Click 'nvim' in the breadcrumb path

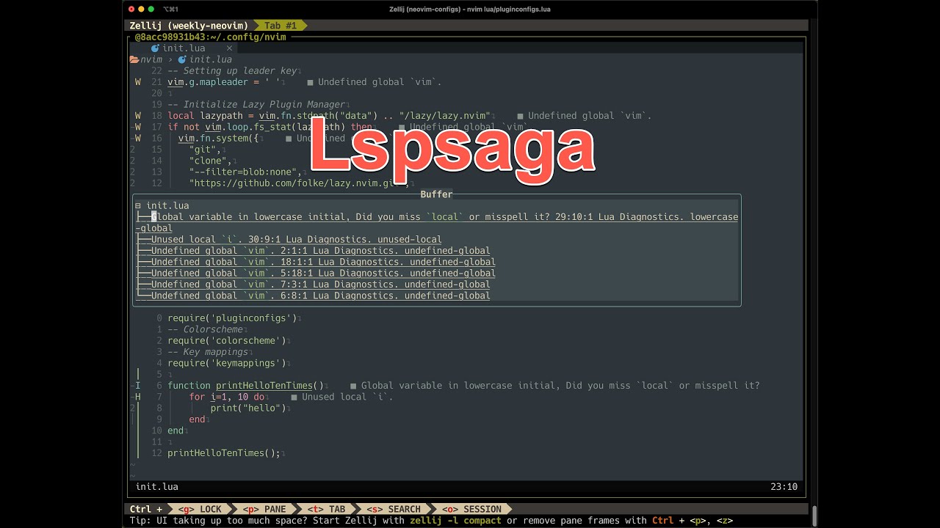point(151,59)
